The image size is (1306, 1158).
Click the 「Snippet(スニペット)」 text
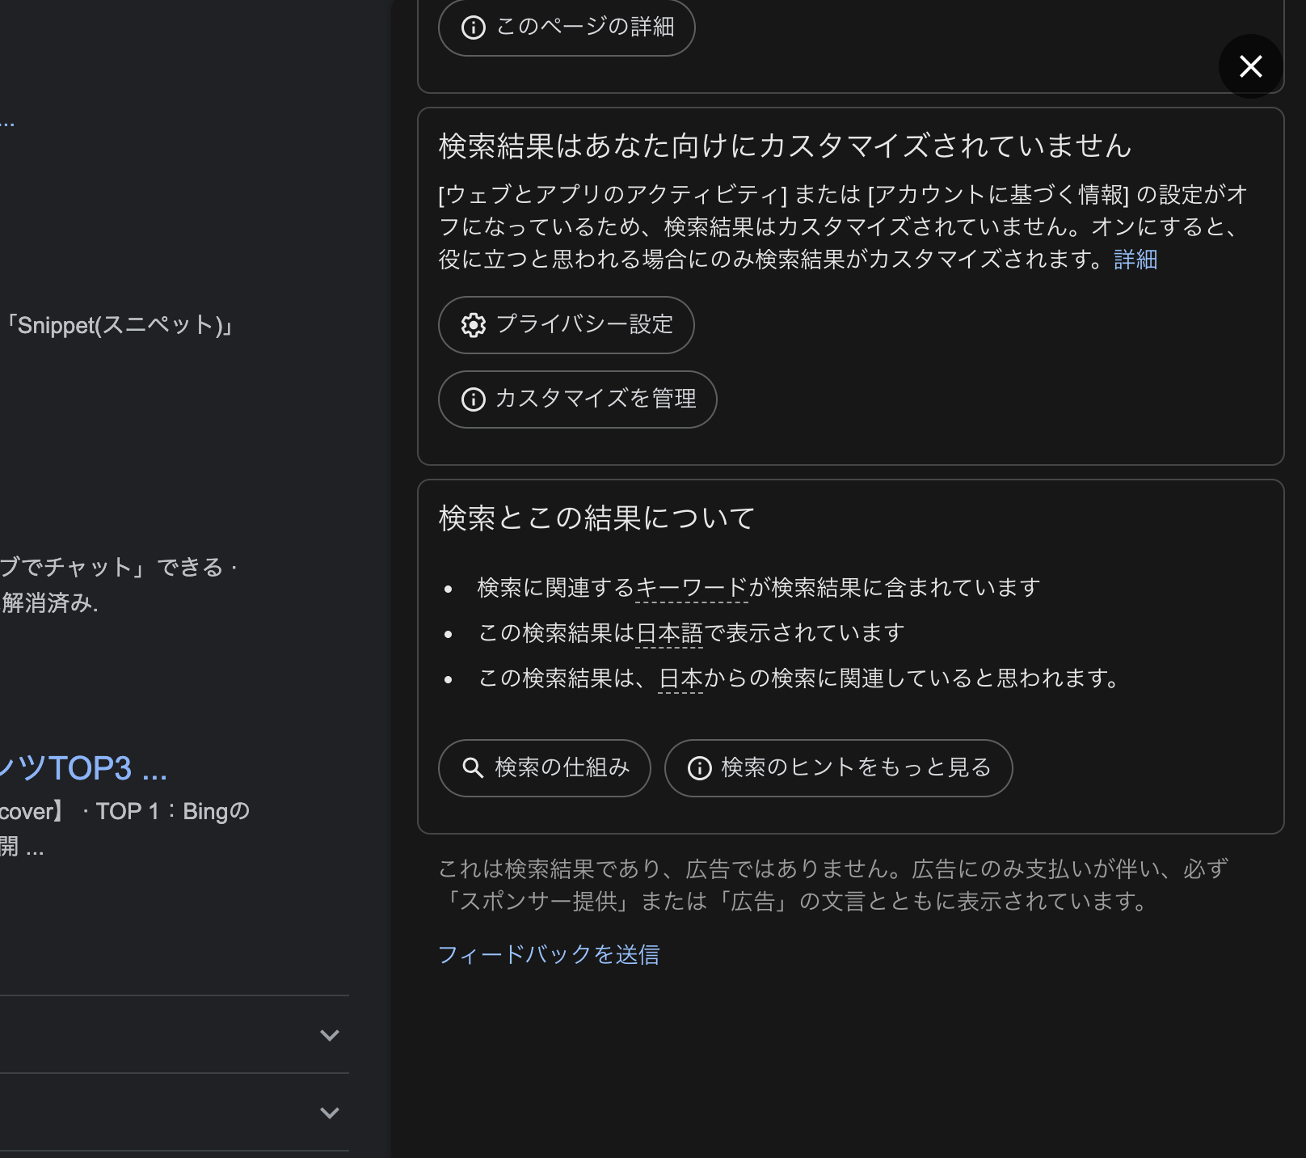119,325
